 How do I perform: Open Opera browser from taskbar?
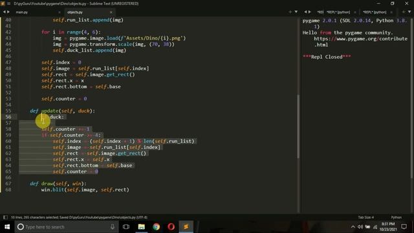click(171, 227)
